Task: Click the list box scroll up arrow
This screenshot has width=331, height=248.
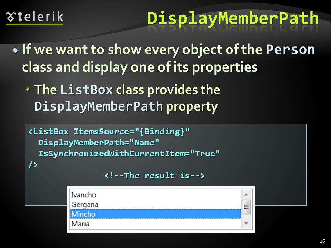Action: pos(246,195)
